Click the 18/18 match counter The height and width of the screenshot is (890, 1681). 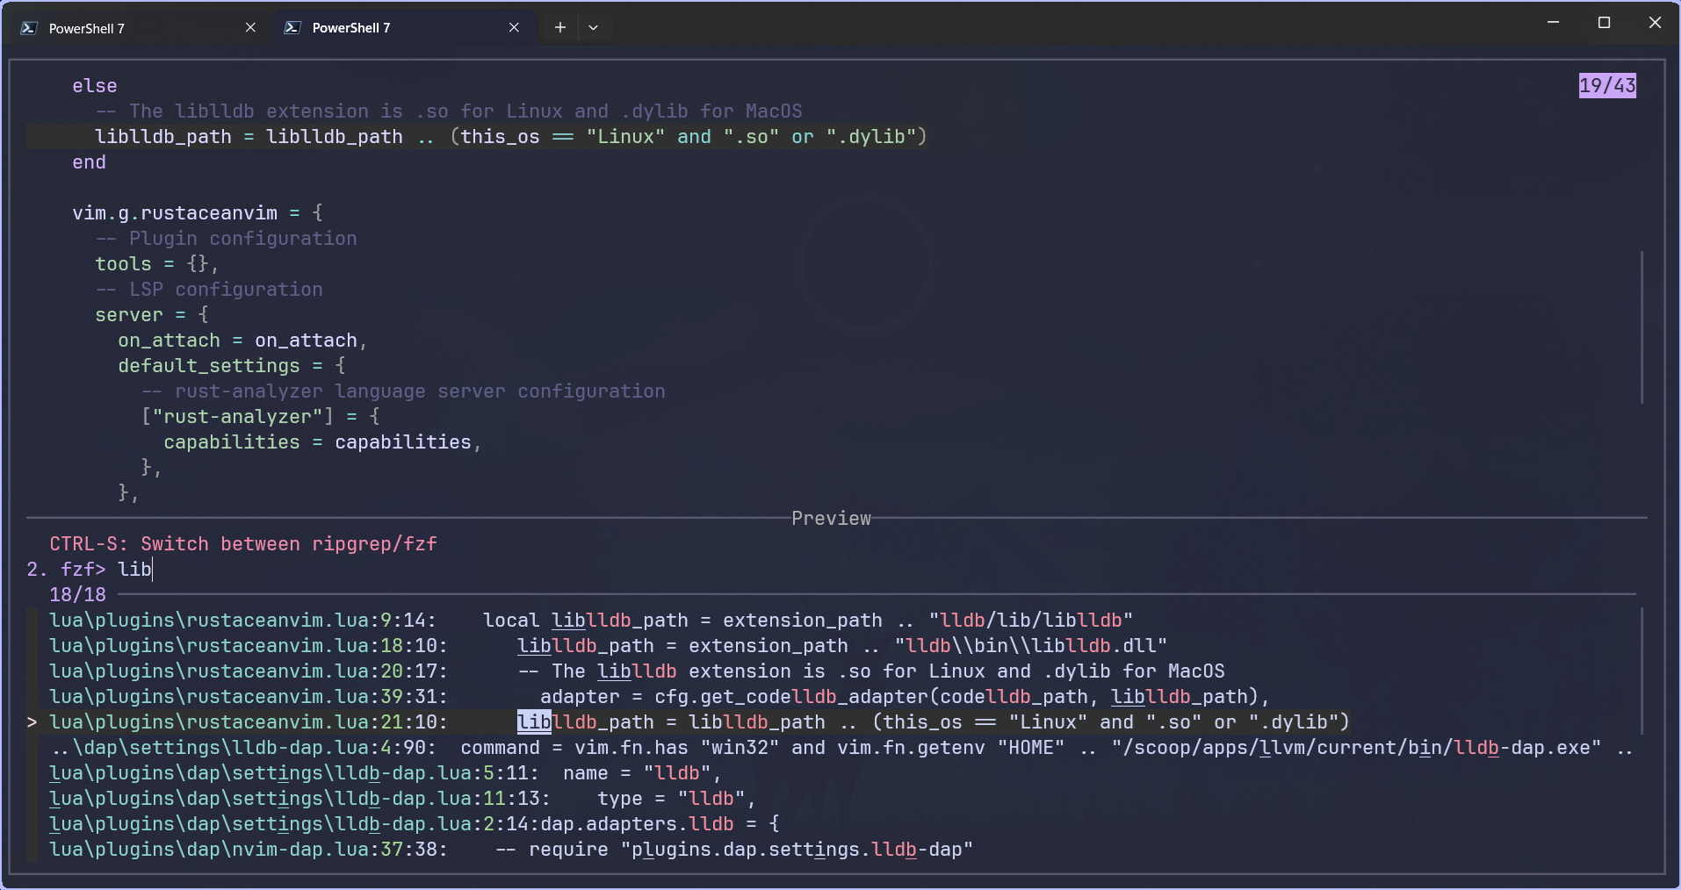point(77,595)
